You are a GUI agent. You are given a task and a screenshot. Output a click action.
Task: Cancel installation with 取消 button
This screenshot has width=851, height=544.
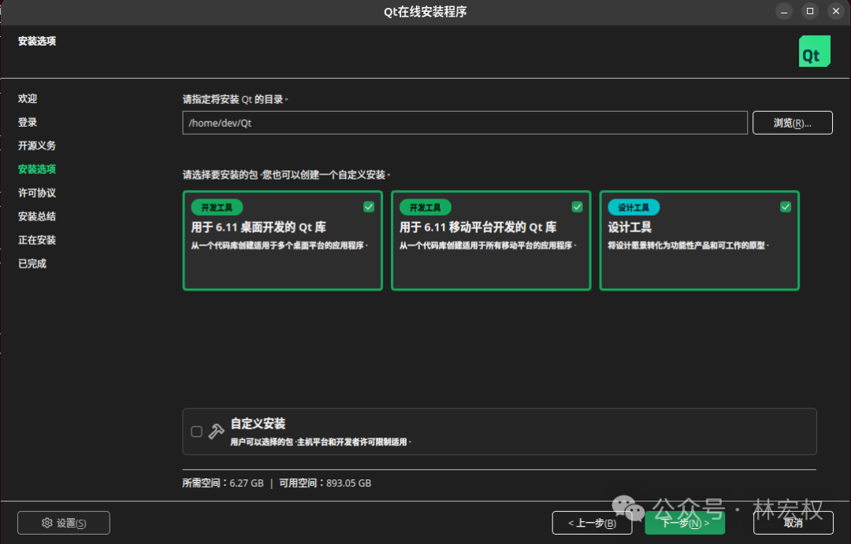(793, 523)
